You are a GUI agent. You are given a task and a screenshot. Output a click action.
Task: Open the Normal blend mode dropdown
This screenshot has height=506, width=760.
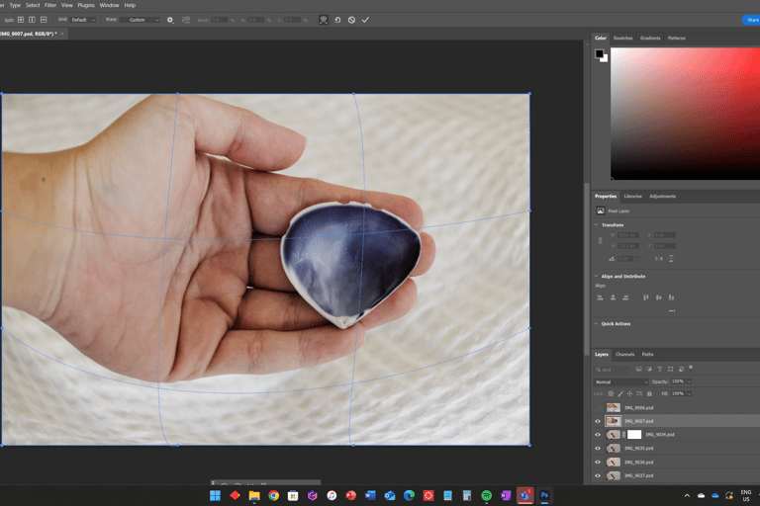coord(620,381)
